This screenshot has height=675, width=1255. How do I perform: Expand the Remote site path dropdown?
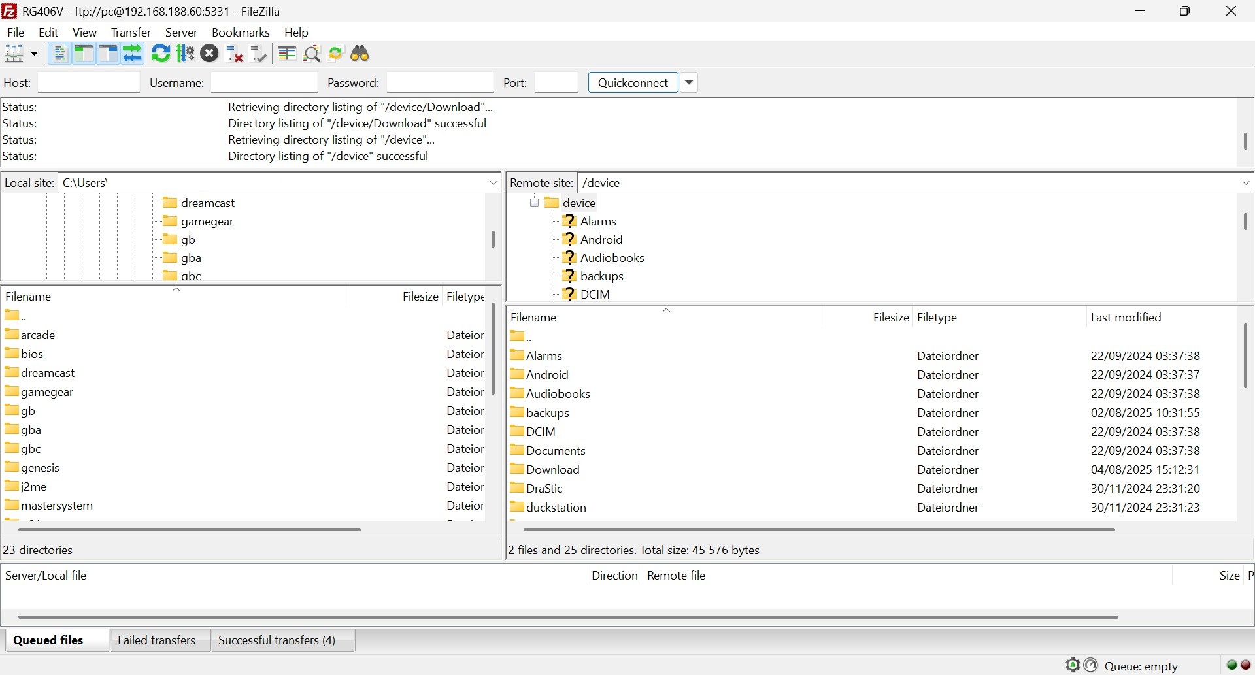1246,183
